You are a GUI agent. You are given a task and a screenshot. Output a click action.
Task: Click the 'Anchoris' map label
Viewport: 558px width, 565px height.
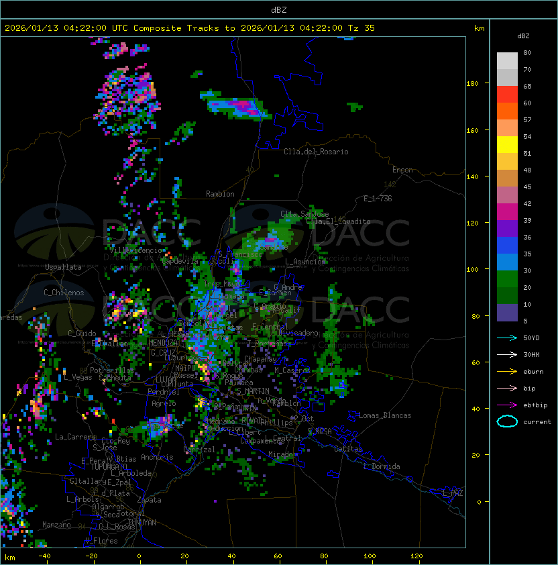[157, 457]
